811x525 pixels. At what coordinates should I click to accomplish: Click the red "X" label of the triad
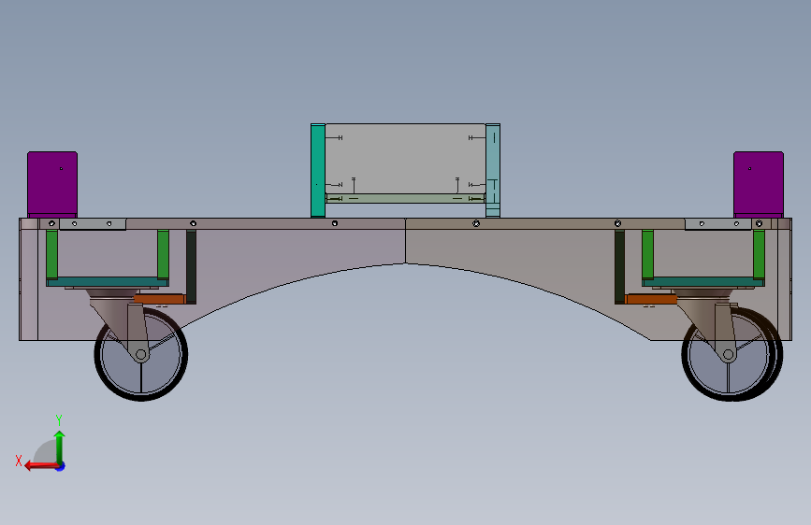19,461
